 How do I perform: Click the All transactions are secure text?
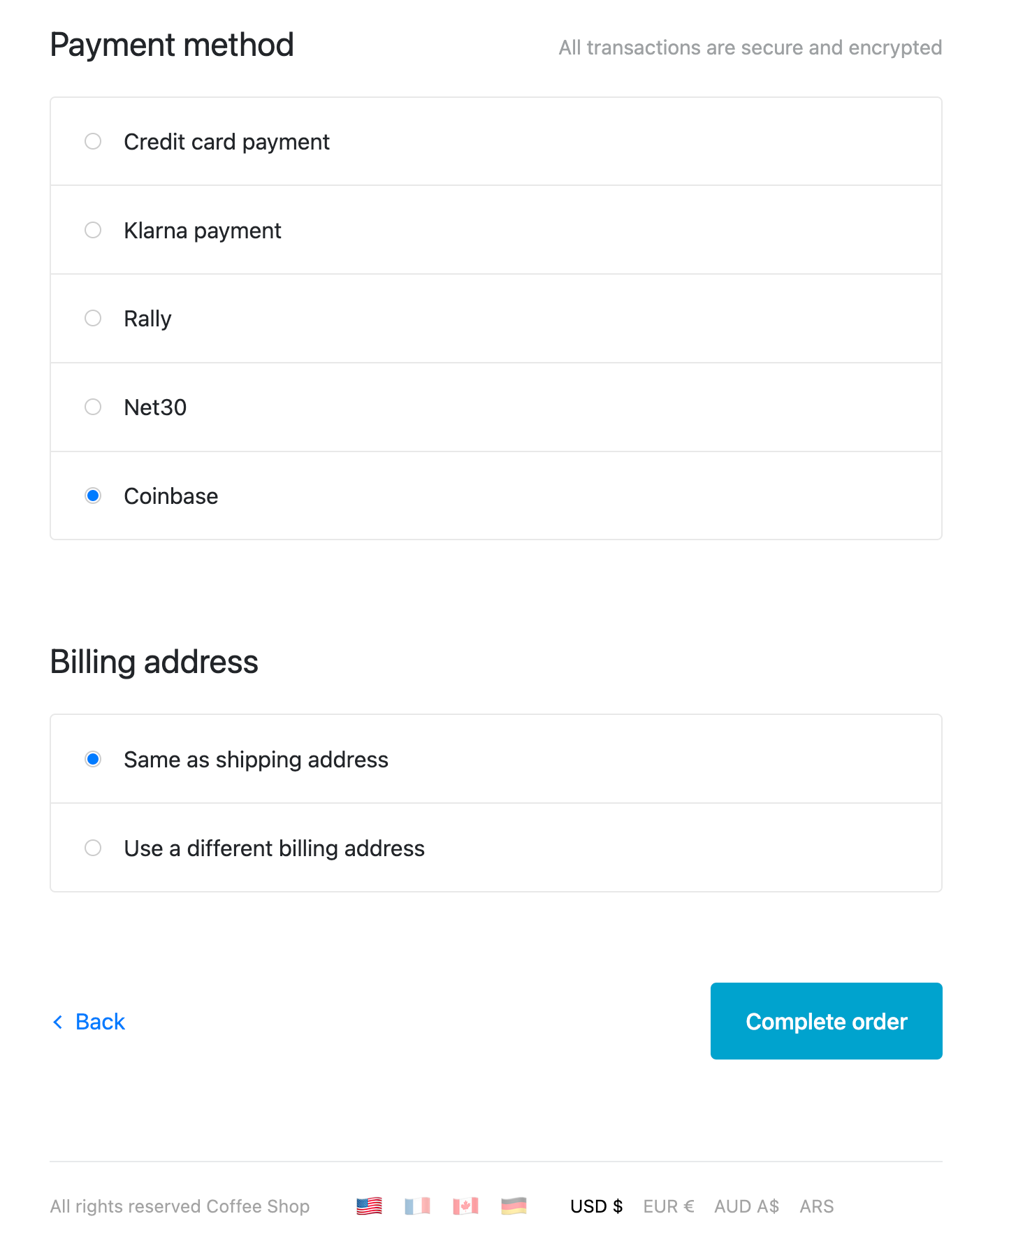tap(750, 48)
